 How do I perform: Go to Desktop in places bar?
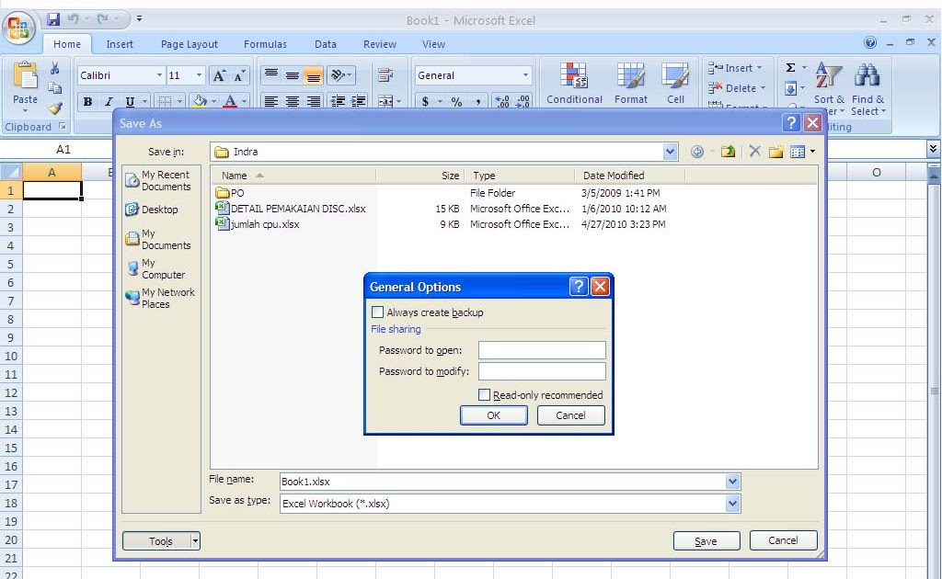click(x=152, y=210)
